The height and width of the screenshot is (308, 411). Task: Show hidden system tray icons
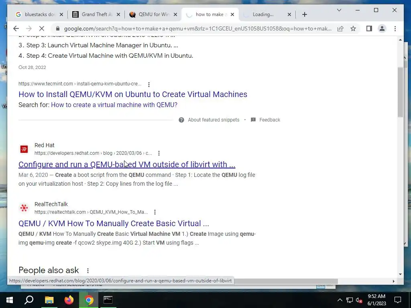[340, 300]
